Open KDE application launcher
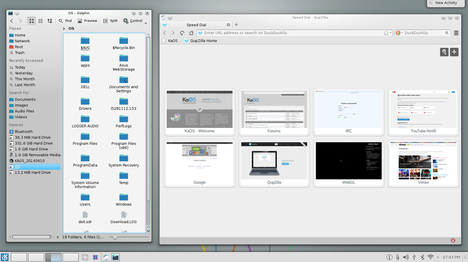Screen dimensions: 468x262 5,257
